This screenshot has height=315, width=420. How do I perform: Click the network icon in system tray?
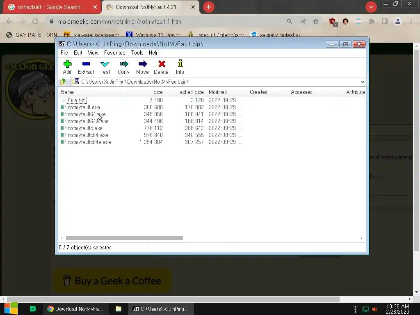[x=365, y=309]
